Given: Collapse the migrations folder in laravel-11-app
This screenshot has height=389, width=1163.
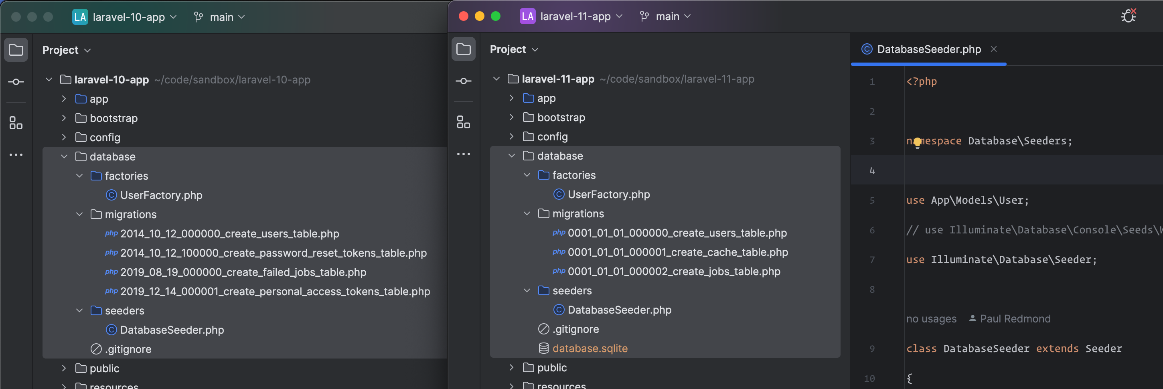Looking at the screenshot, I should 527,213.
